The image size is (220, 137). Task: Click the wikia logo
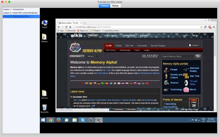tap(76, 35)
